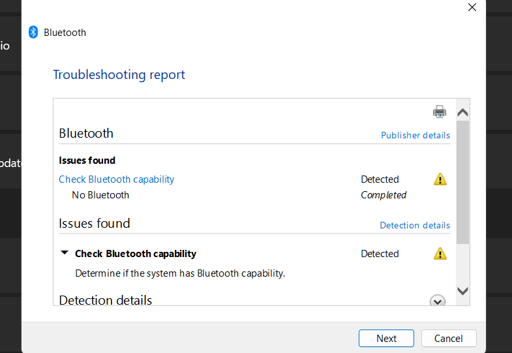Open the Check Bluetooth capability link
512x353 pixels.
point(117,179)
